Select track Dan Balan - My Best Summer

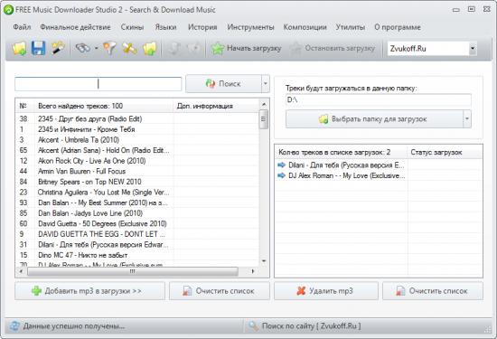pyautogui.click(x=137, y=202)
